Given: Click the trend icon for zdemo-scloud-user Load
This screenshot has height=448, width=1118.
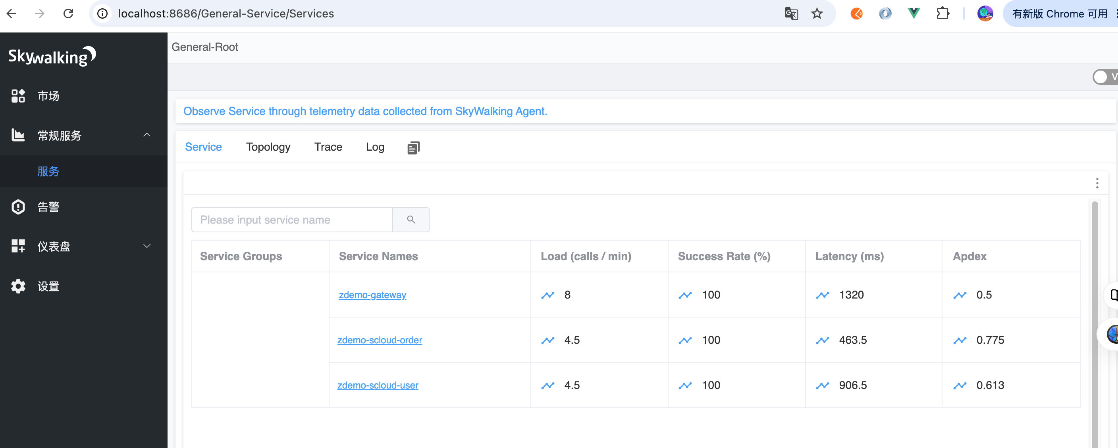Looking at the screenshot, I should 548,385.
